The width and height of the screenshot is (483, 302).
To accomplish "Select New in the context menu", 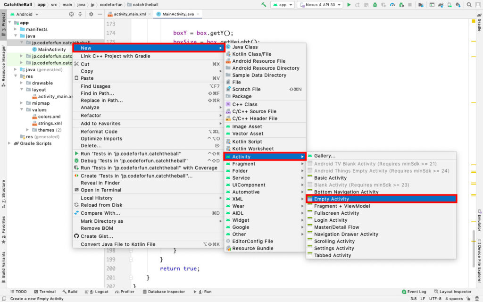I will point(149,48).
